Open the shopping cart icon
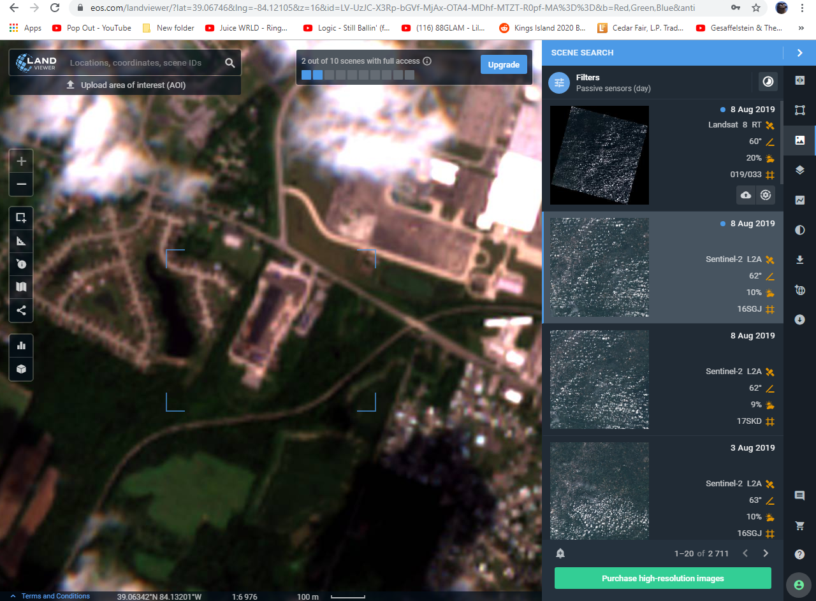The width and height of the screenshot is (816, 601). pyautogui.click(x=800, y=525)
